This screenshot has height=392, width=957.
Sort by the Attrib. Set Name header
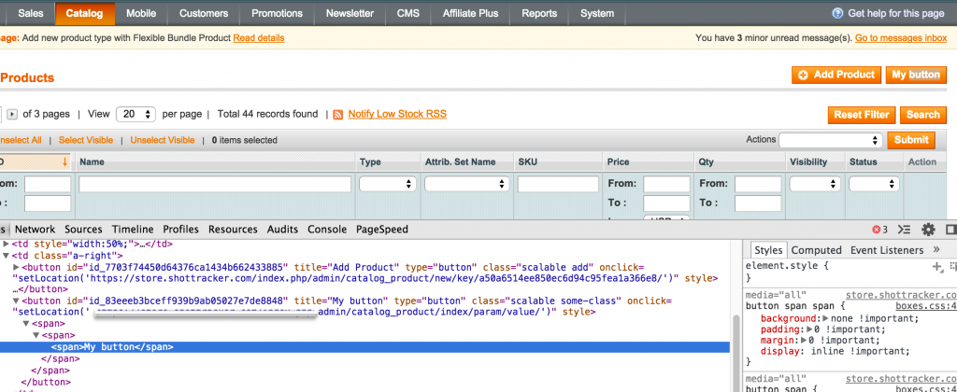[460, 161]
